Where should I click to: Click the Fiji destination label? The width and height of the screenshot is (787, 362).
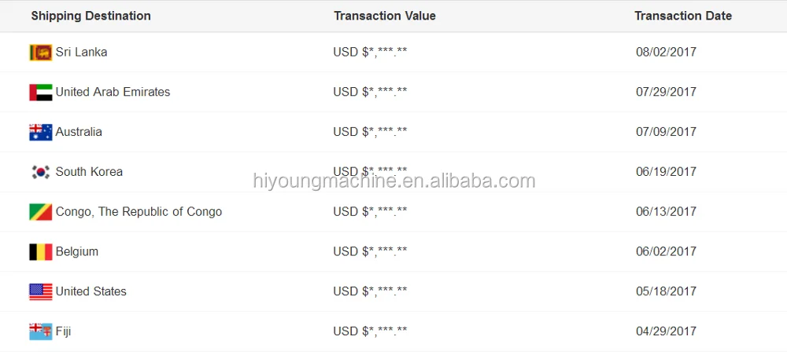(63, 331)
